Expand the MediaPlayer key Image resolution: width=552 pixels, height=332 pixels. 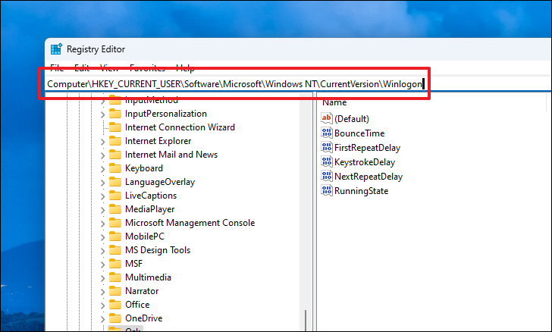[102, 210]
